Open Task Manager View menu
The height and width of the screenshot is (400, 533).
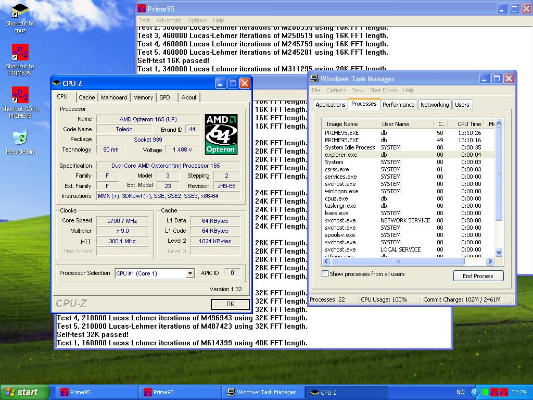[x=358, y=90]
